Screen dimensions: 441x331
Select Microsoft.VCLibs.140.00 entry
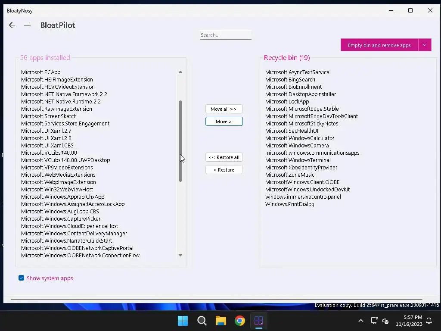(49, 153)
